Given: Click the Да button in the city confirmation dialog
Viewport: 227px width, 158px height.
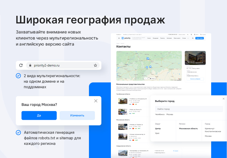Looking at the screenshot, I should tap(39, 115).
